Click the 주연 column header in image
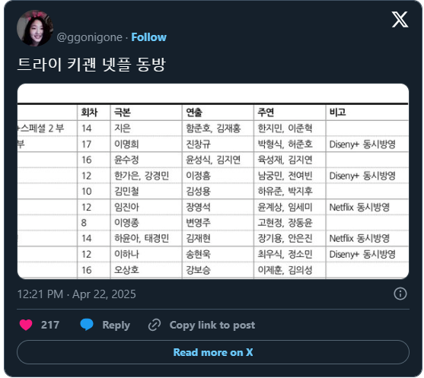Screen dimensions: 424x378 tap(266, 112)
